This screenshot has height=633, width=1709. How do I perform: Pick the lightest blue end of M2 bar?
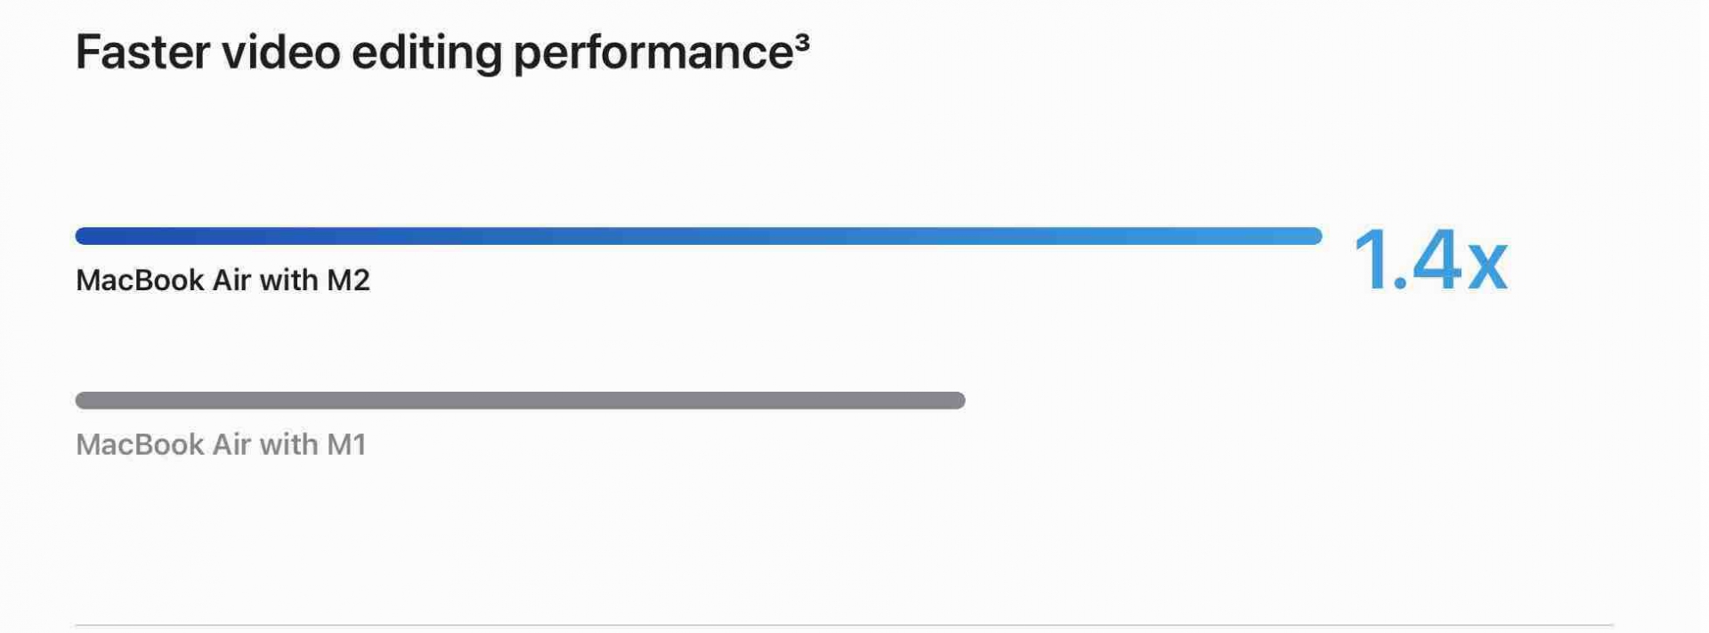[1312, 236]
